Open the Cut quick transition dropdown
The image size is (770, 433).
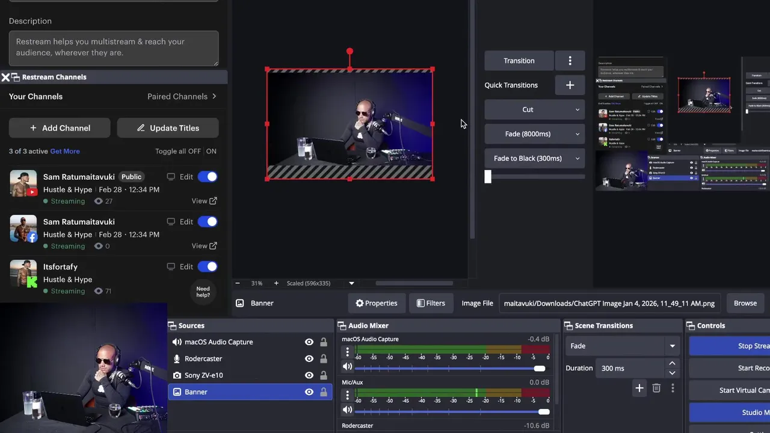point(535,109)
